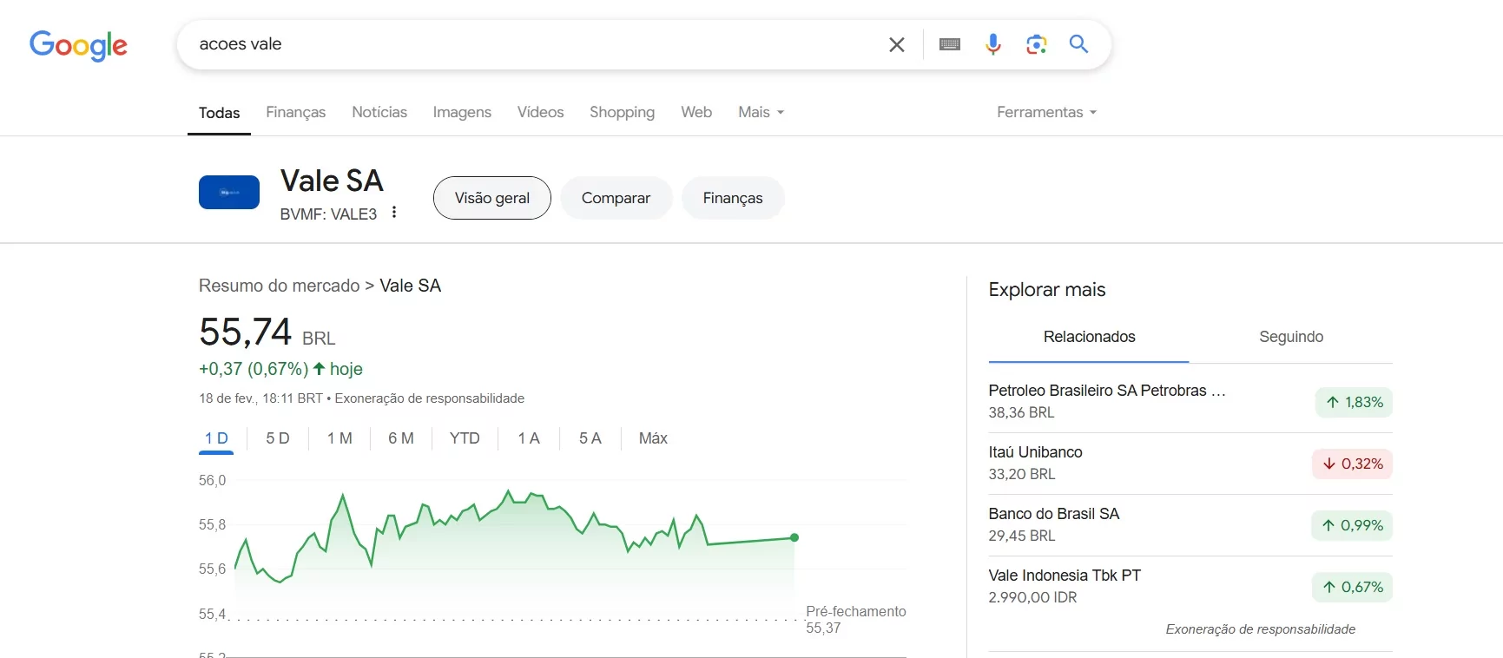Click the Google logo
The height and width of the screenshot is (658, 1503).
(78, 45)
